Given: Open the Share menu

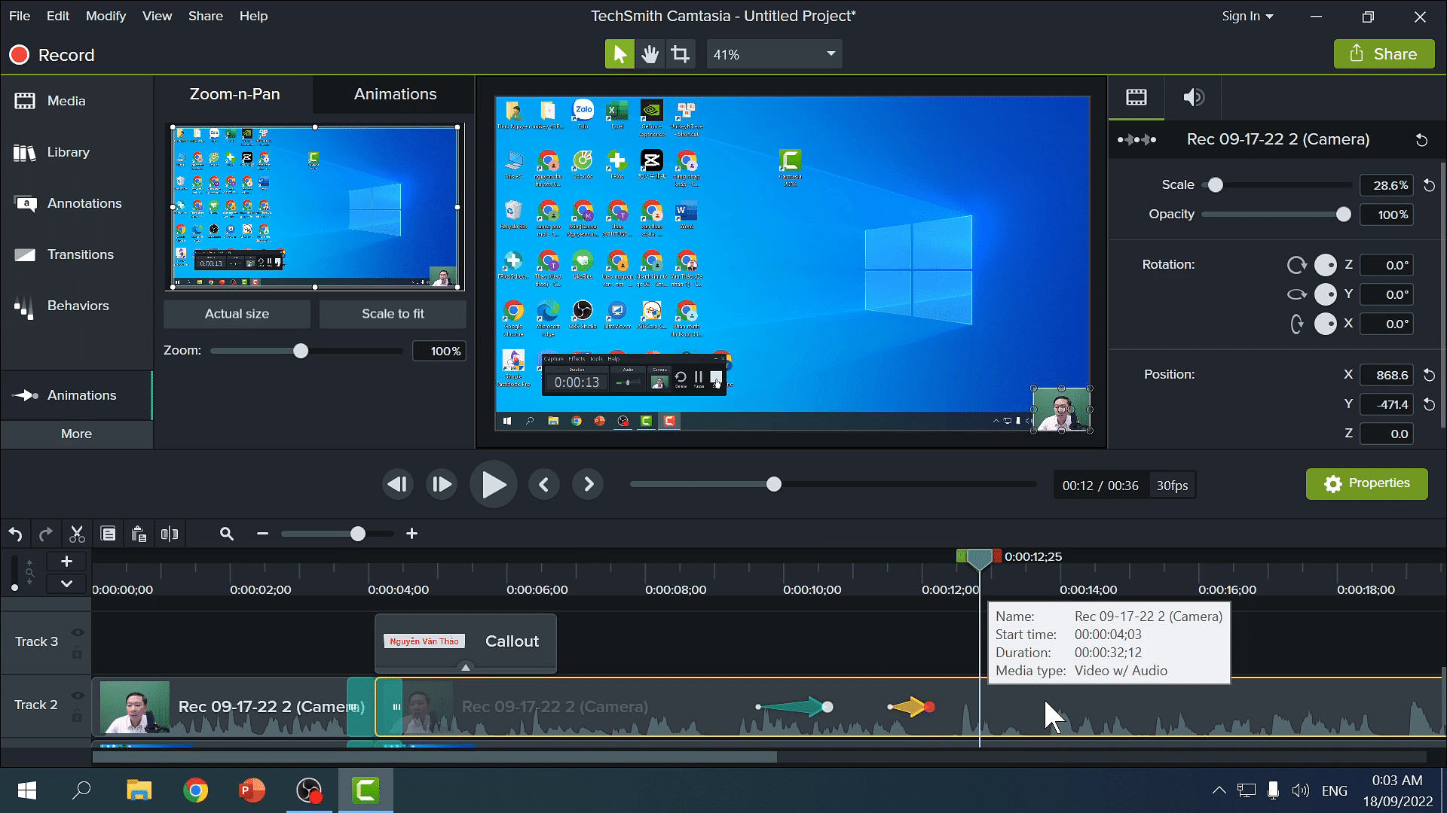Looking at the screenshot, I should click(205, 16).
